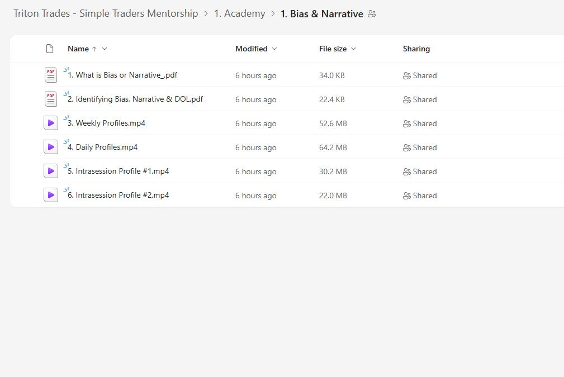Click the file type icon in the column header
Screen dimensions: 564x377
[x=50, y=49]
